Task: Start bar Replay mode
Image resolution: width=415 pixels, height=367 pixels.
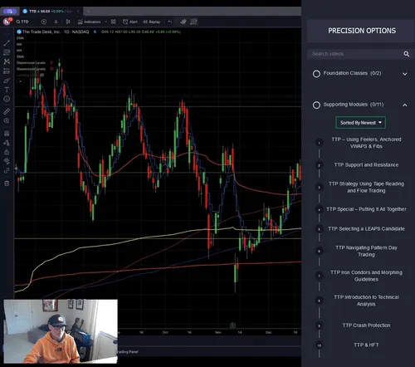Action: click(152, 22)
